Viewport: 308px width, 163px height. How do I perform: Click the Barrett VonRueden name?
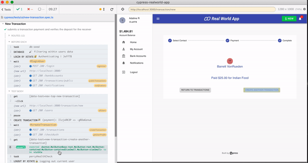point(230,67)
